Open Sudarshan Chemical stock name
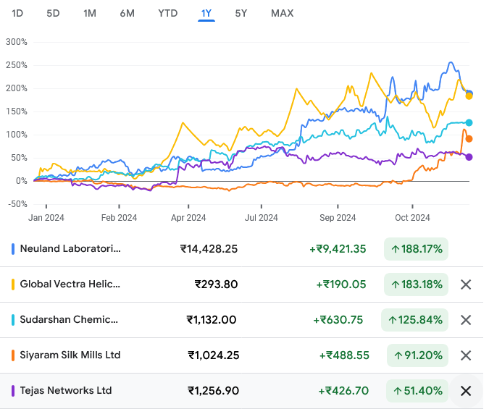This screenshot has height=409, width=489. pyautogui.click(x=69, y=320)
